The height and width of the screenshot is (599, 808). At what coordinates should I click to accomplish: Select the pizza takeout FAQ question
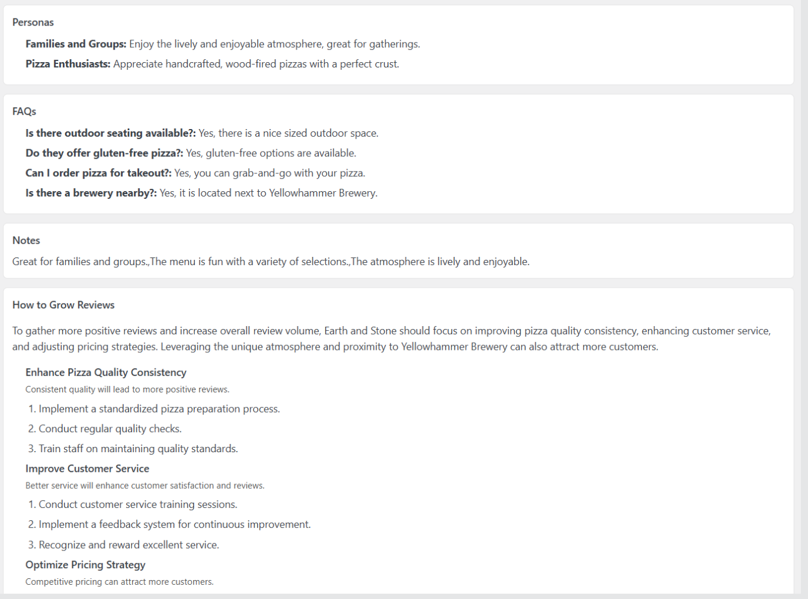tap(98, 173)
